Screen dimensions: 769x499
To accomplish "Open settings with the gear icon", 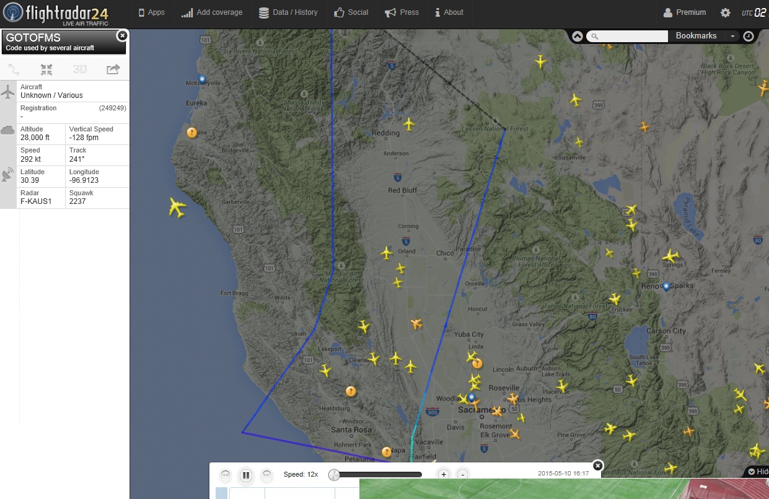I will (725, 12).
